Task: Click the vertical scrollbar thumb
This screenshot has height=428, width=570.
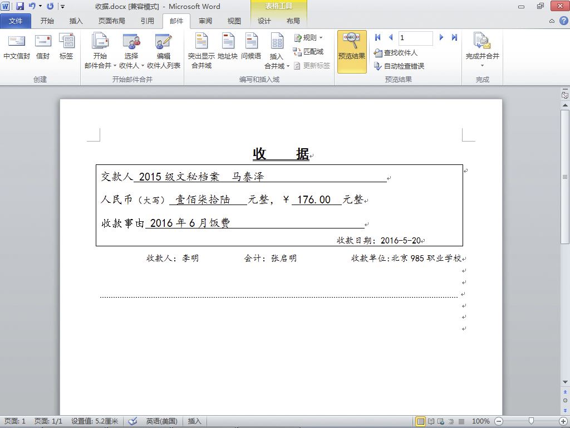Action: pos(565,177)
